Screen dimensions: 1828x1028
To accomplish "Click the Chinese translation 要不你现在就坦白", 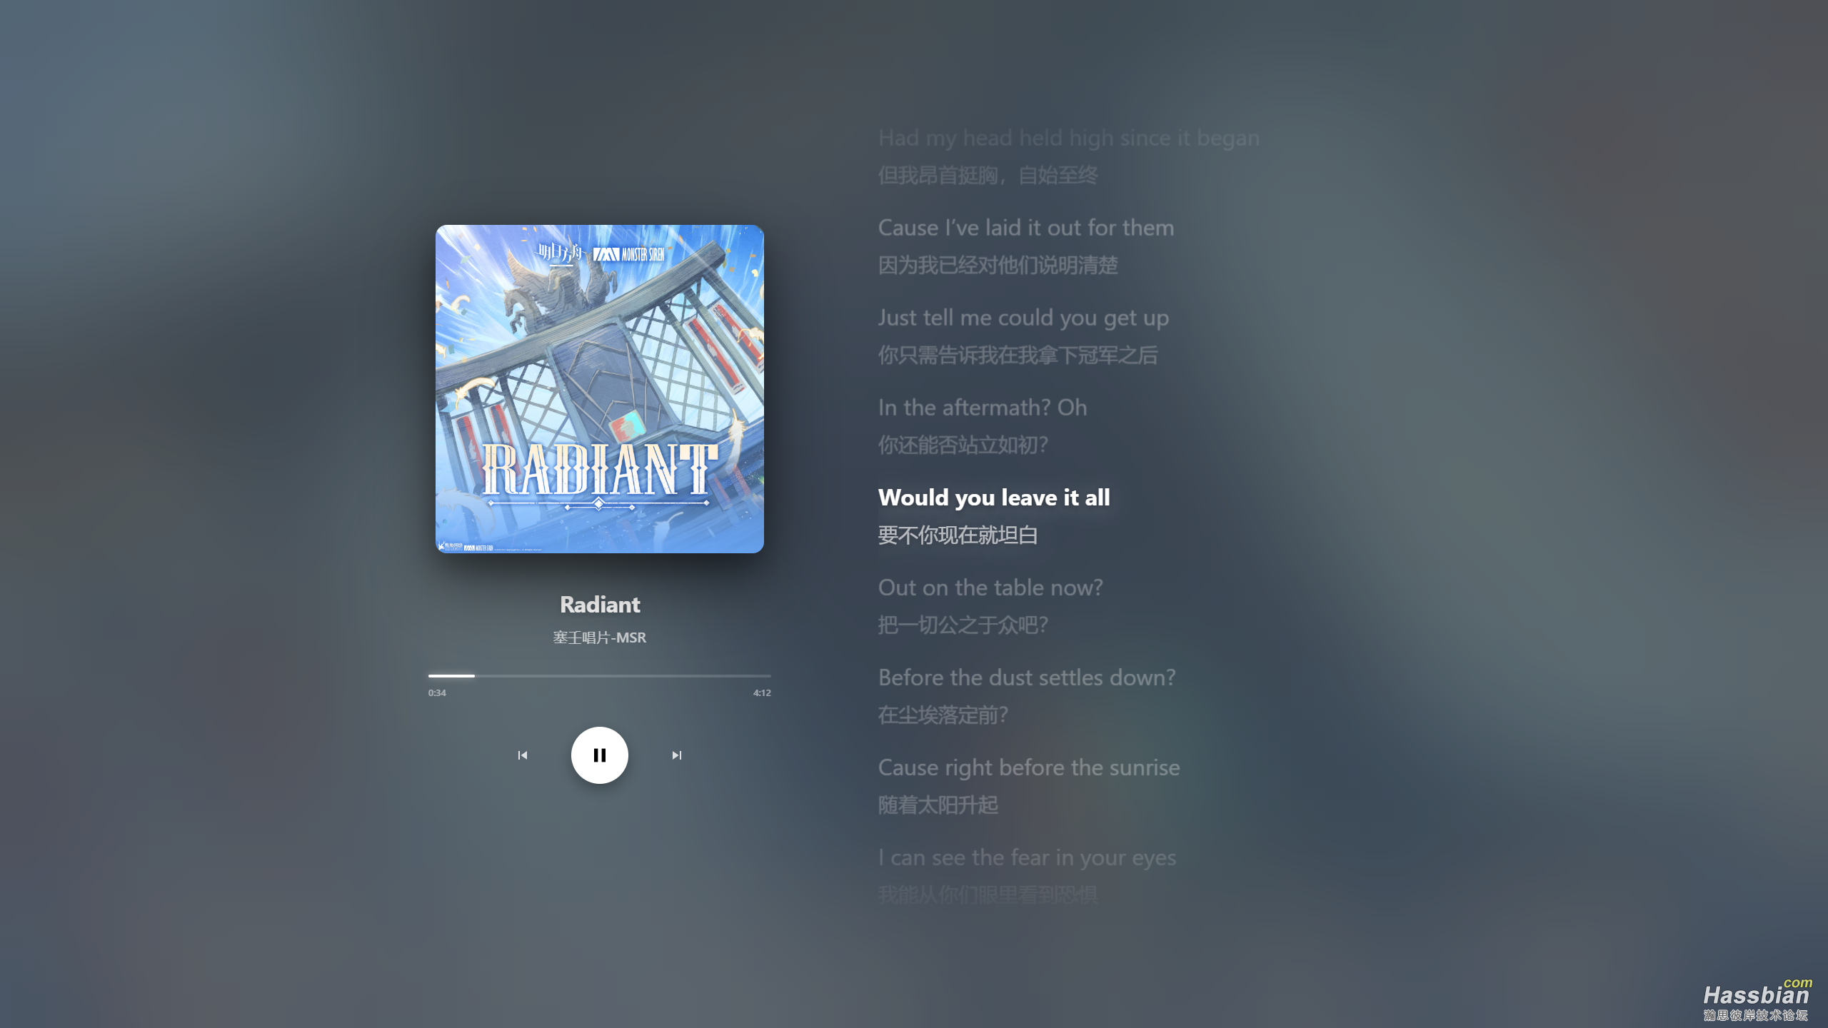I will (x=958, y=535).
